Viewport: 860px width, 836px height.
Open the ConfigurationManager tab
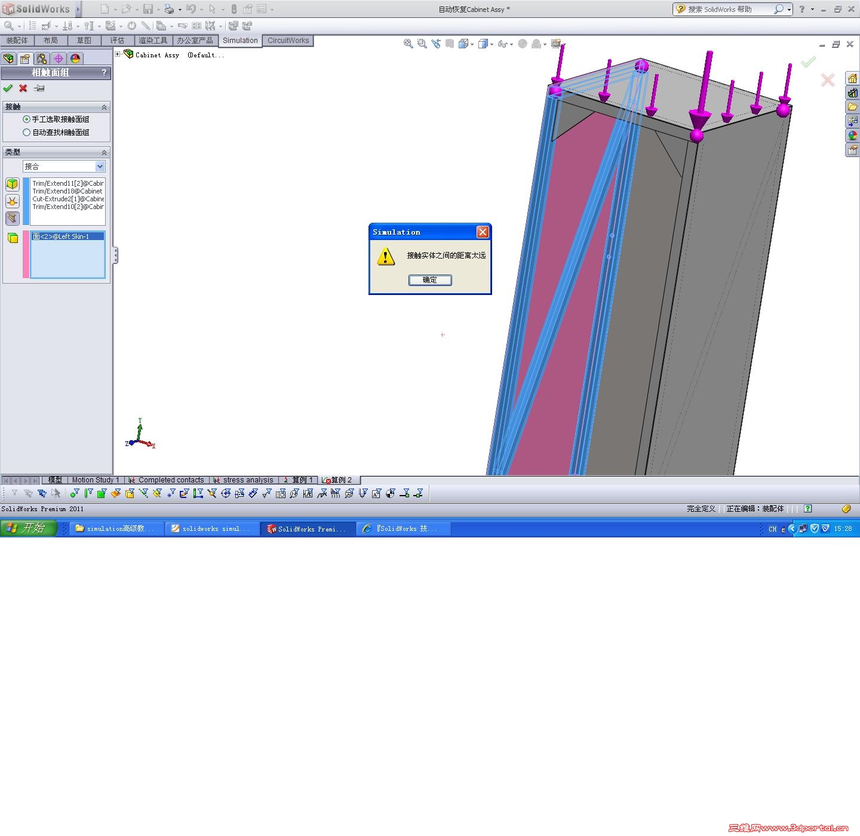pos(42,59)
